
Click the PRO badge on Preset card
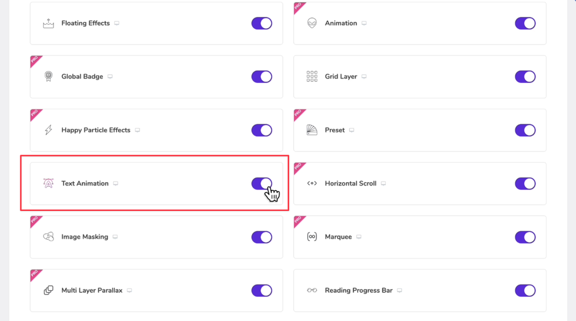(x=299, y=114)
